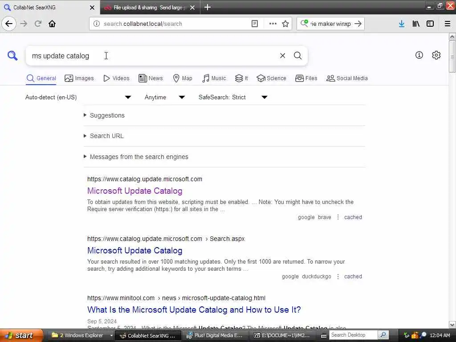
Task: Open cached link for first result
Action: click(x=353, y=217)
